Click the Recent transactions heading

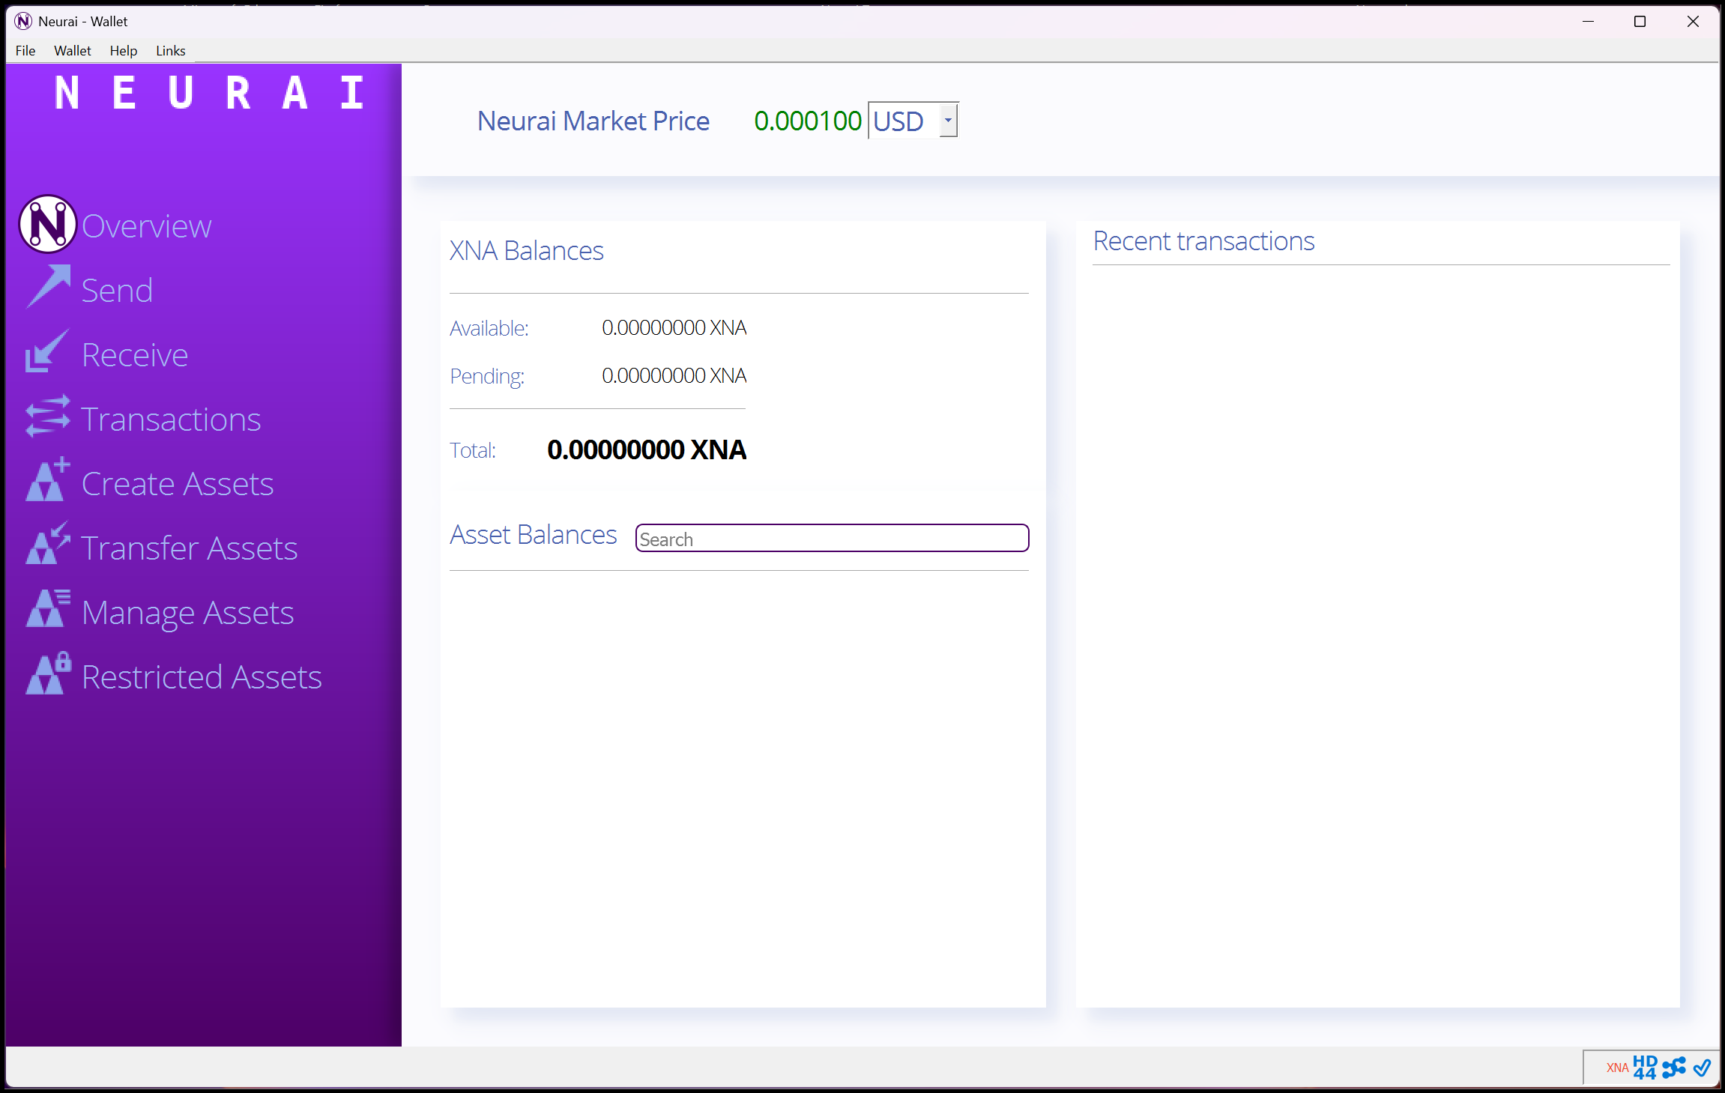pyautogui.click(x=1203, y=240)
